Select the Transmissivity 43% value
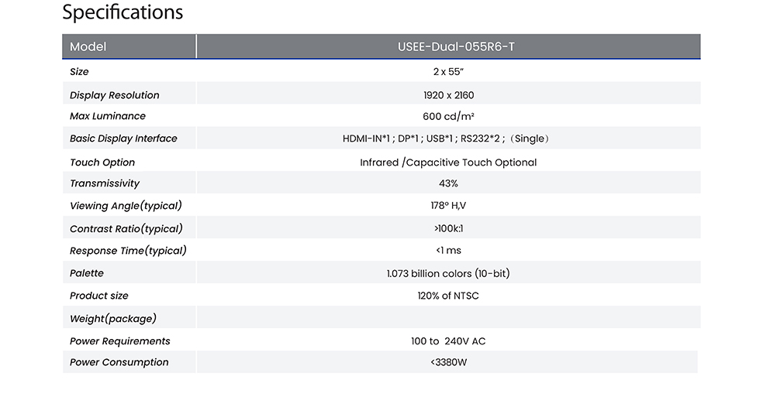This screenshot has width=763, height=397. 448,183
